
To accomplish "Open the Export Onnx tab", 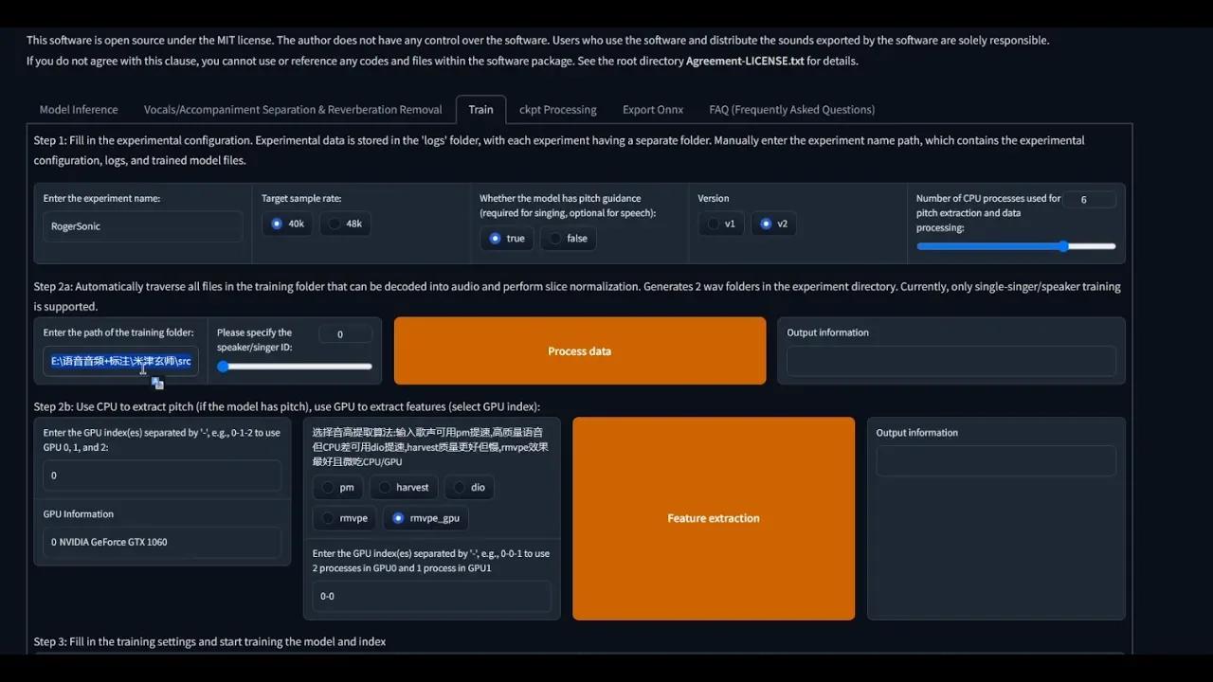I will tap(652, 109).
